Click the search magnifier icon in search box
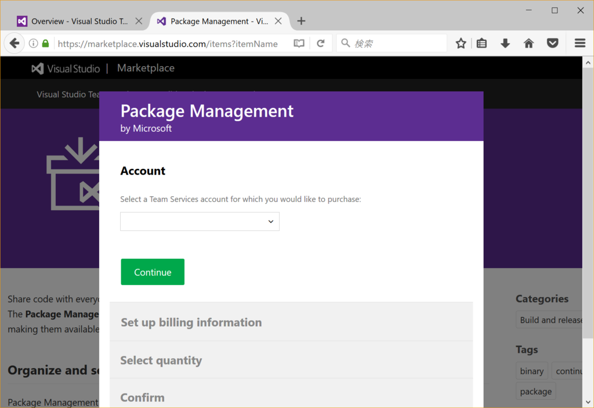The image size is (594, 408). (x=346, y=43)
